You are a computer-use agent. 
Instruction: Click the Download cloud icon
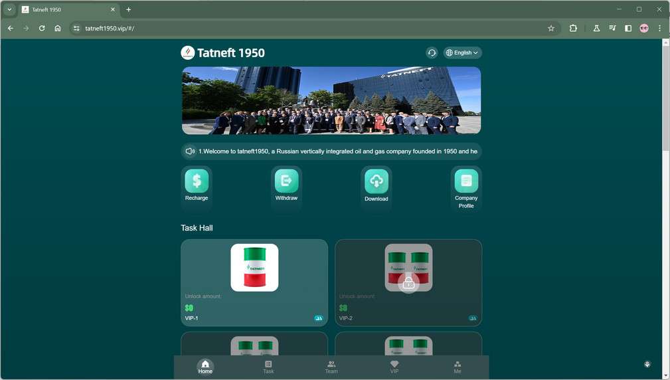click(377, 181)
